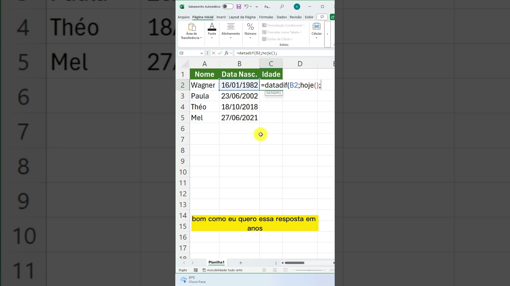This screenshot has height=286, width=510.
Task: Select the Página Inicial ribbon tab
Action: 203,17
